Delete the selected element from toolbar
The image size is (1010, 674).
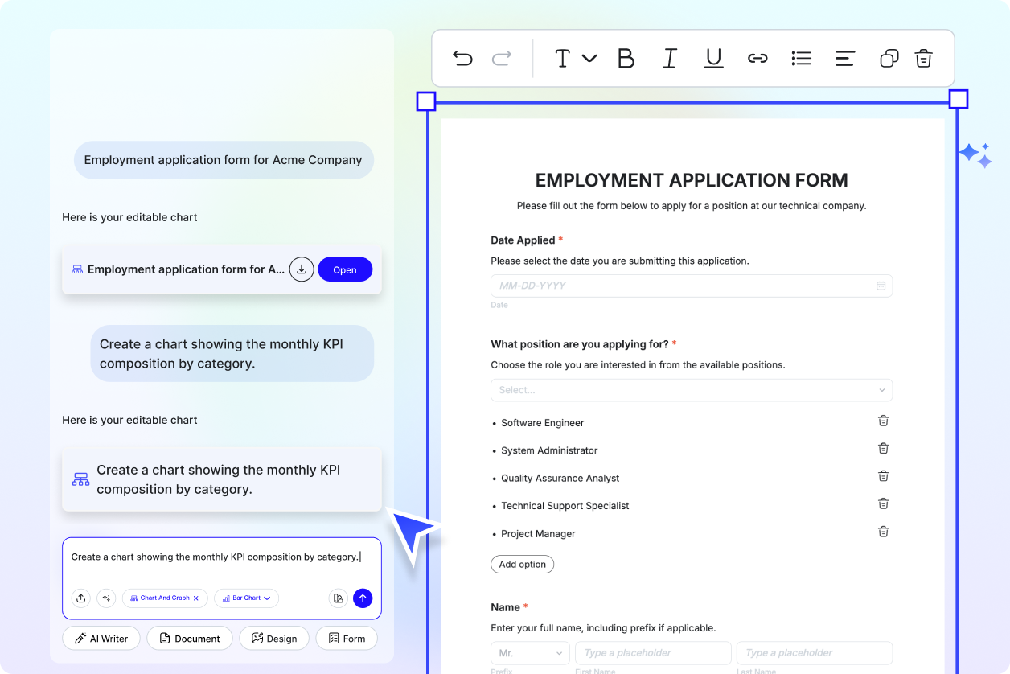pyautogui.click(x=924, y=58)
